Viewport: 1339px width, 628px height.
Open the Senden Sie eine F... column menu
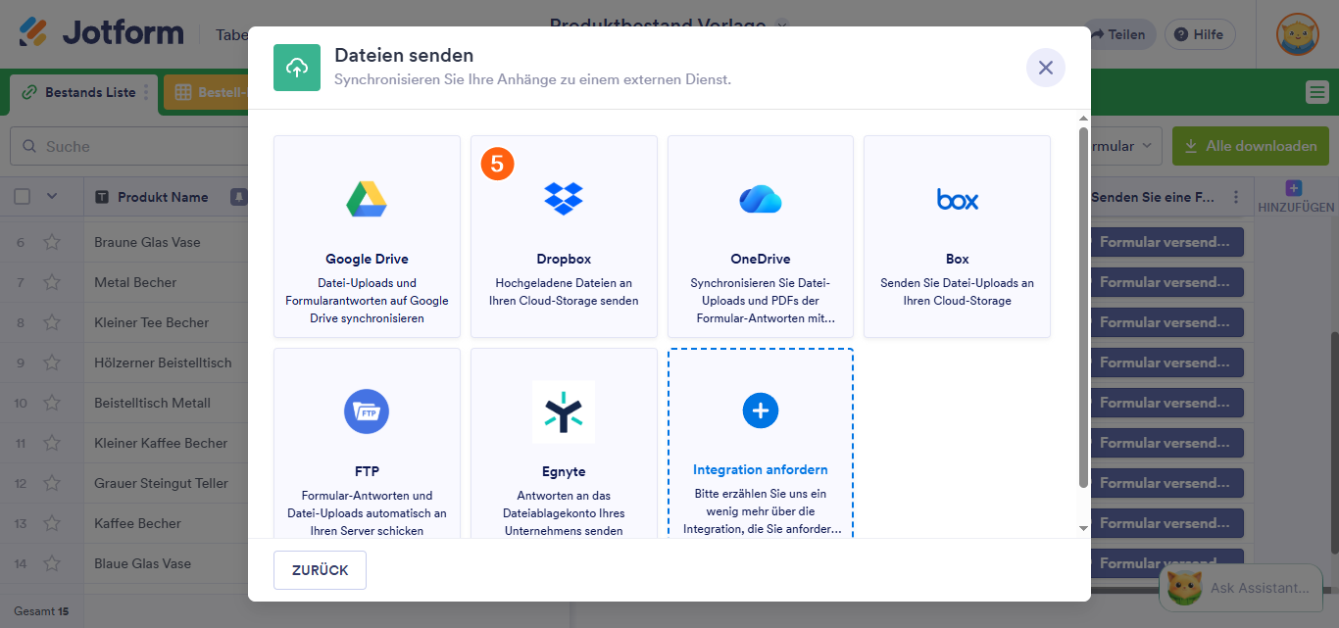[x=1236, y=197]
